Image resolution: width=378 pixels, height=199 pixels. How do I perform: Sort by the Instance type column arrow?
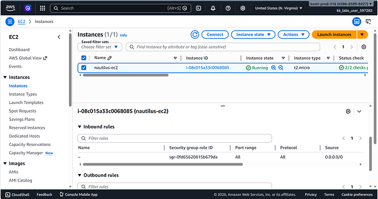(x=328, y=58)
